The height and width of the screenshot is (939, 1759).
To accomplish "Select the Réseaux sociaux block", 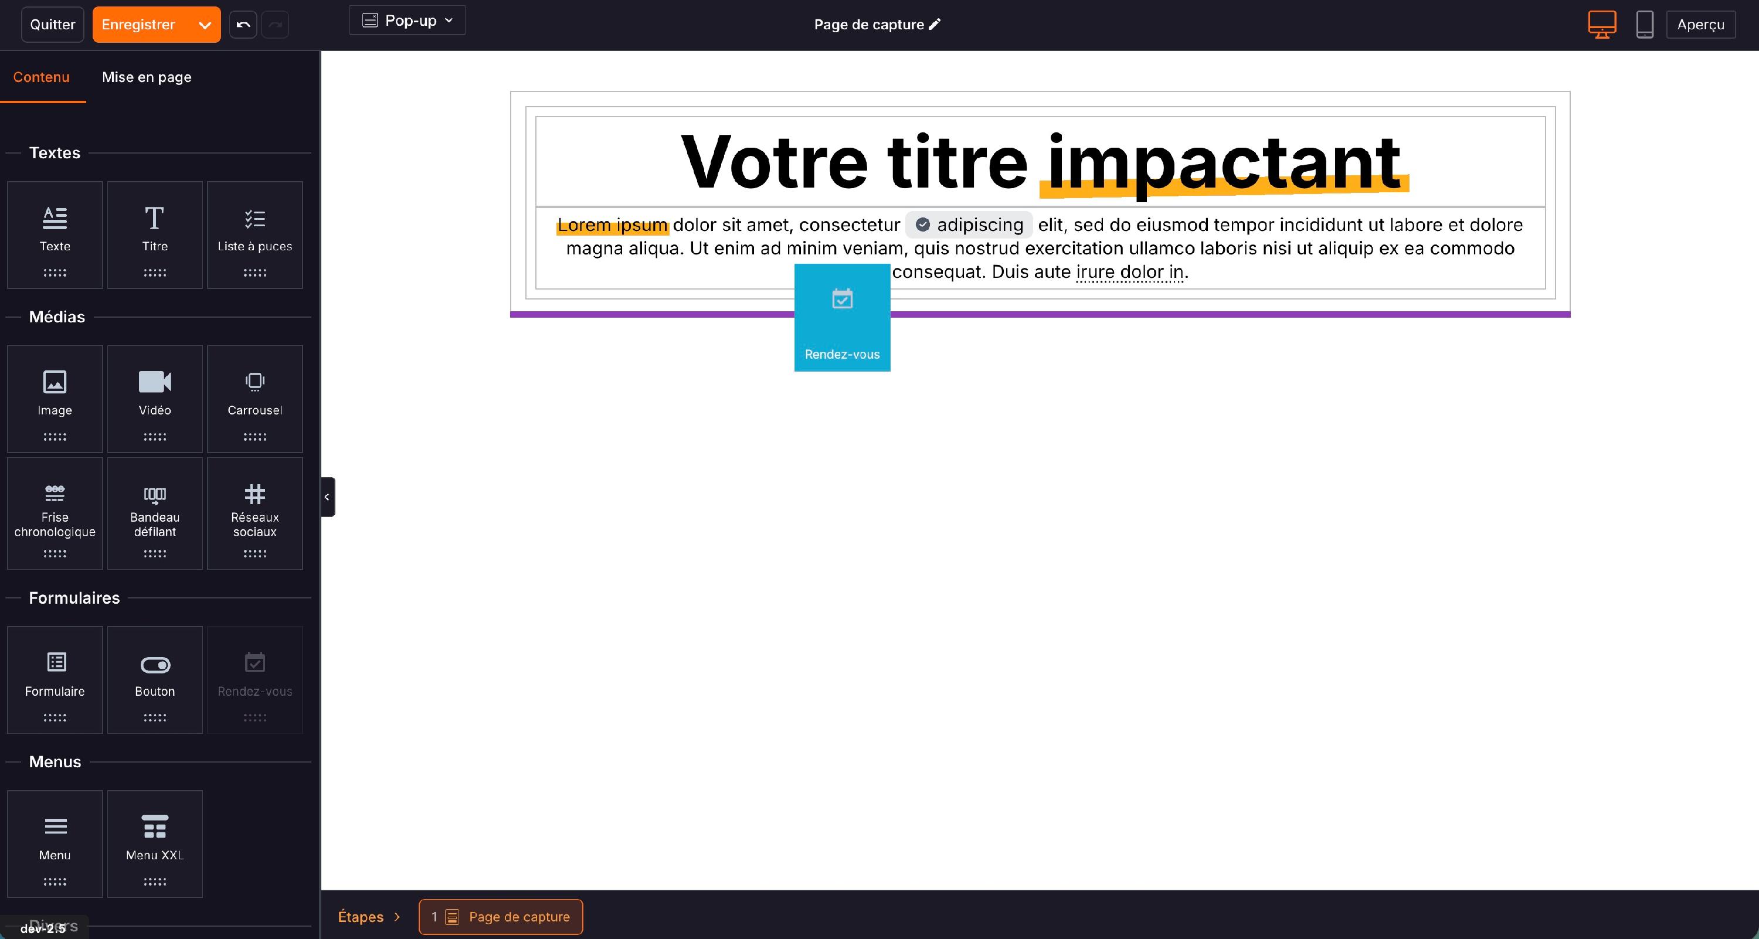I will (254, 513).
